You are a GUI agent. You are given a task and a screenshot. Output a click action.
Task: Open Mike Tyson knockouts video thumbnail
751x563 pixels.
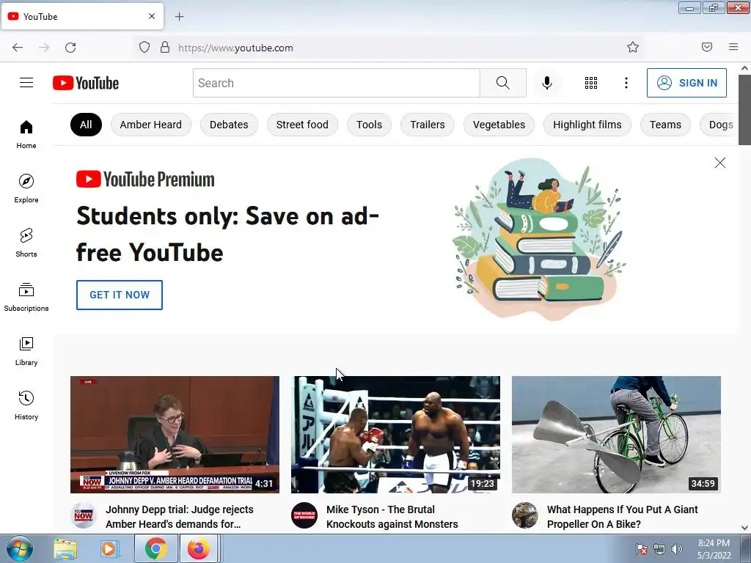395,435
